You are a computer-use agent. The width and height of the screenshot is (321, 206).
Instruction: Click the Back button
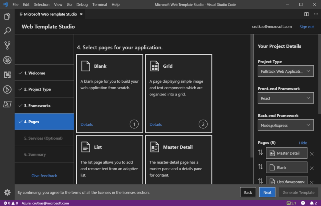(x=248, y=192)
